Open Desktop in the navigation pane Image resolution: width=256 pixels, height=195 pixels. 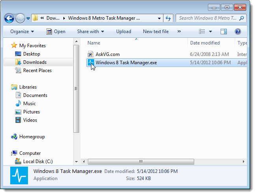click(x=32, y=54)
